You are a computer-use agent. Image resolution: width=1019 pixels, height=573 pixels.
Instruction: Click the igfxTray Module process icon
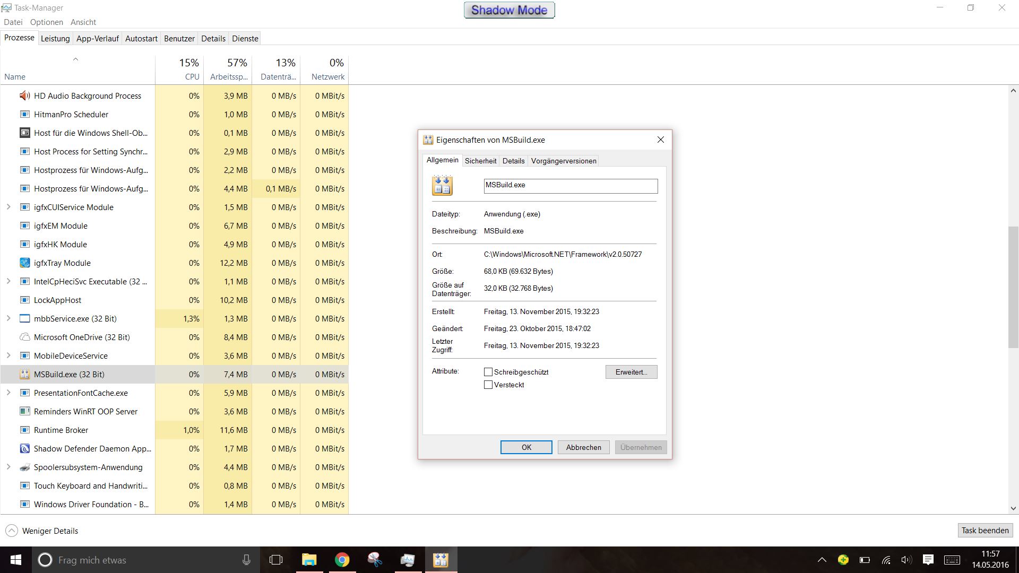point(24,263)
